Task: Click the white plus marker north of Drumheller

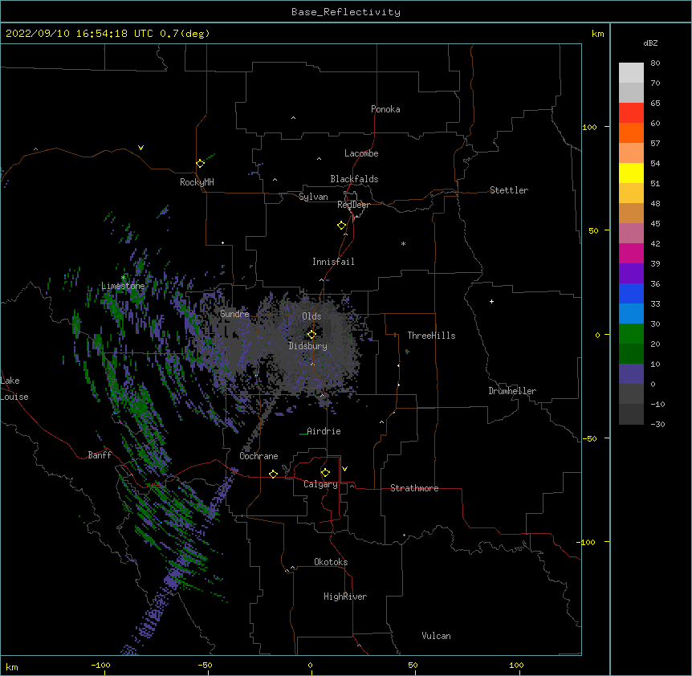Action: click(491, 301)
